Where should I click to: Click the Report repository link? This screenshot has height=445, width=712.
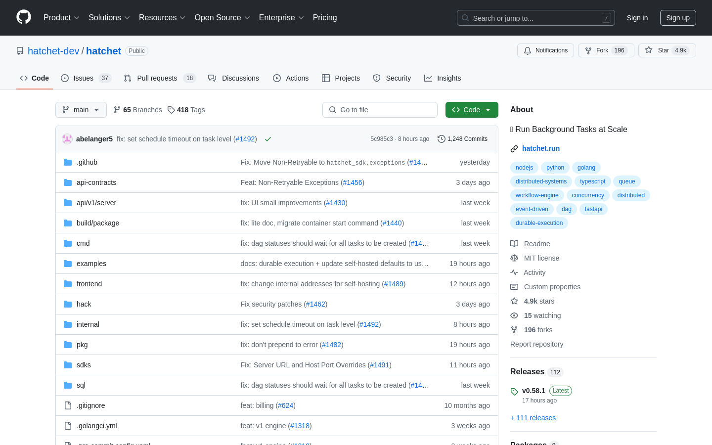pos(536,344)
